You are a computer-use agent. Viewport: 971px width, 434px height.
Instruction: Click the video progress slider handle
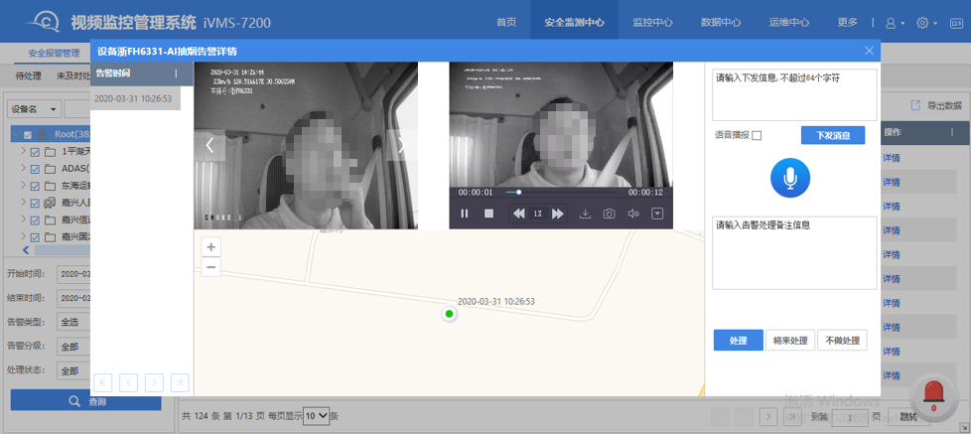[x=519, y=192]
